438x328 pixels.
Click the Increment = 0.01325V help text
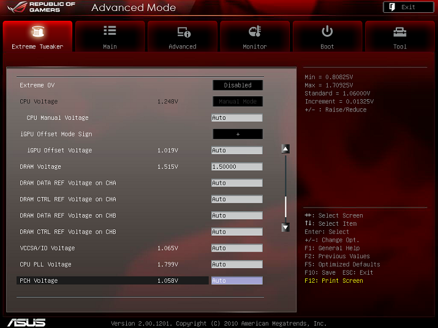point(339,102)
